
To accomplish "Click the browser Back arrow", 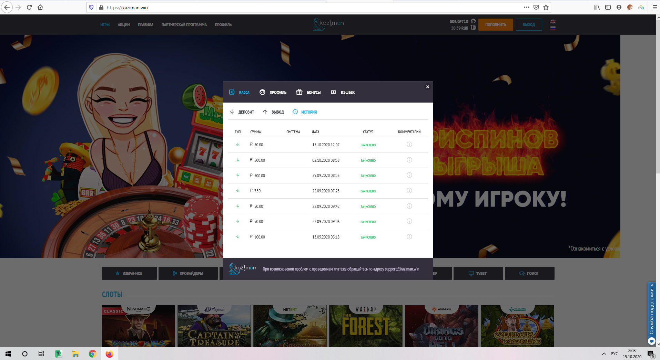I will pos(7,7).
